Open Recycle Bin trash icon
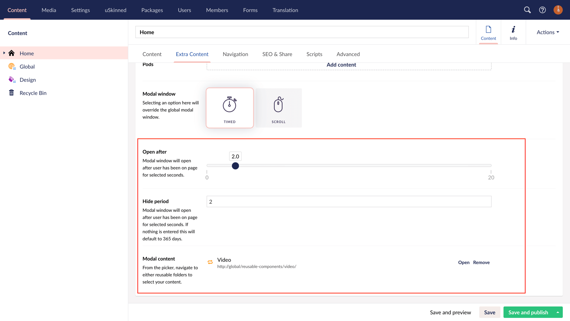 click(x=12, y=93)
